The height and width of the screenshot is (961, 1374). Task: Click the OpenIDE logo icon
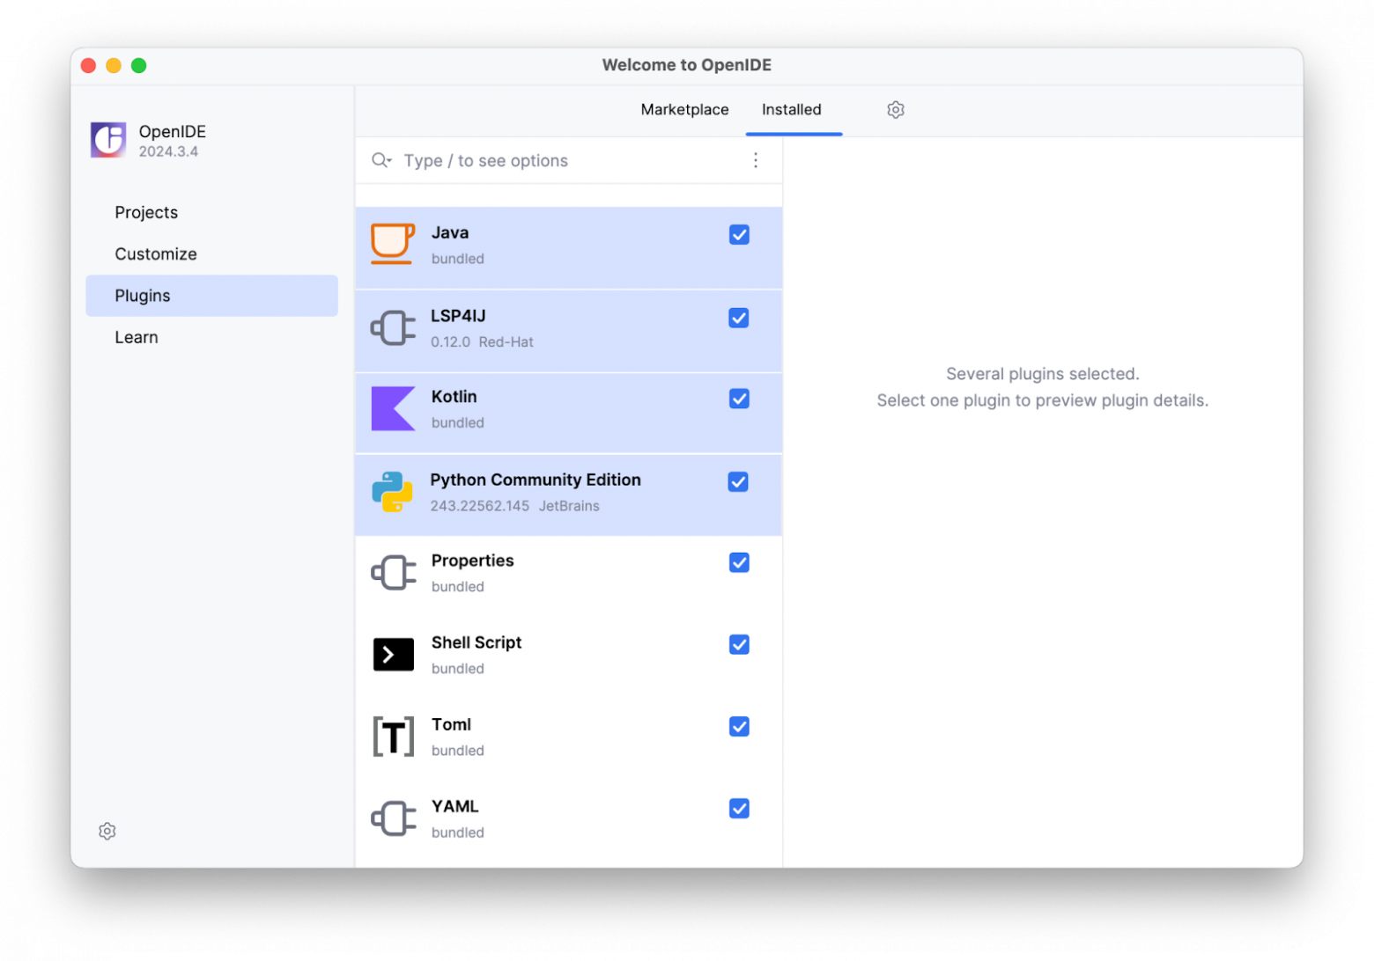click(x=108, y=140)
